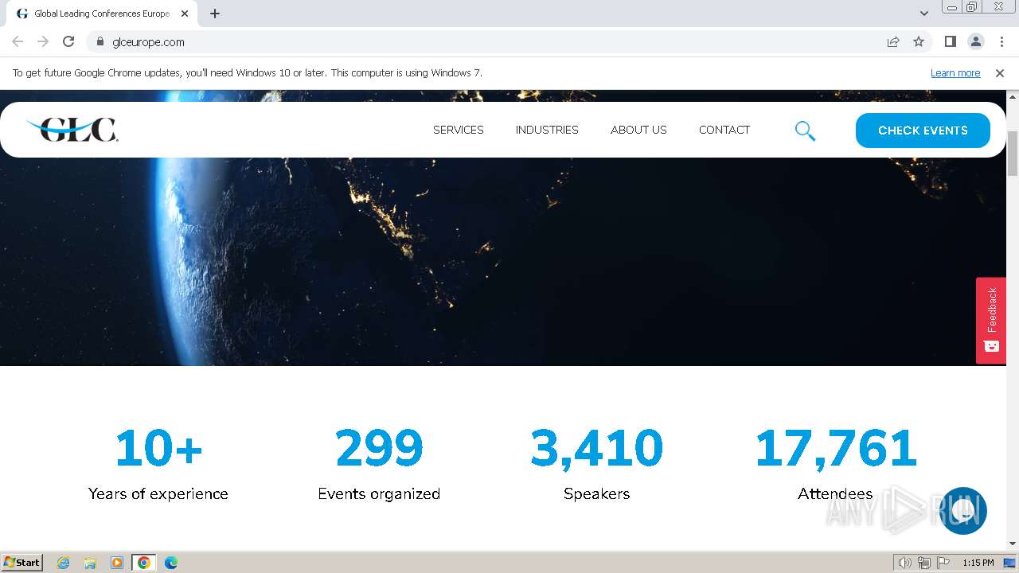
Task: Click the scrollbar down arrow
Action: click(1013, 544)
